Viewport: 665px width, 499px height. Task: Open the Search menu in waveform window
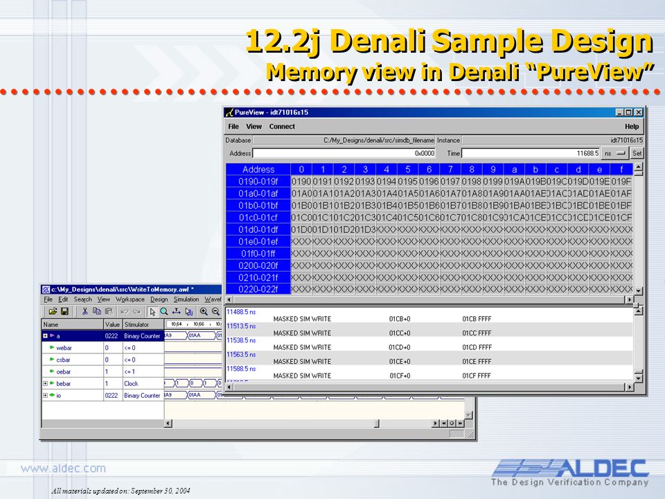(82, 299)
